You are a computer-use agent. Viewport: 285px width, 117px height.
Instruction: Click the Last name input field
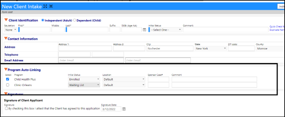point(87,30)
